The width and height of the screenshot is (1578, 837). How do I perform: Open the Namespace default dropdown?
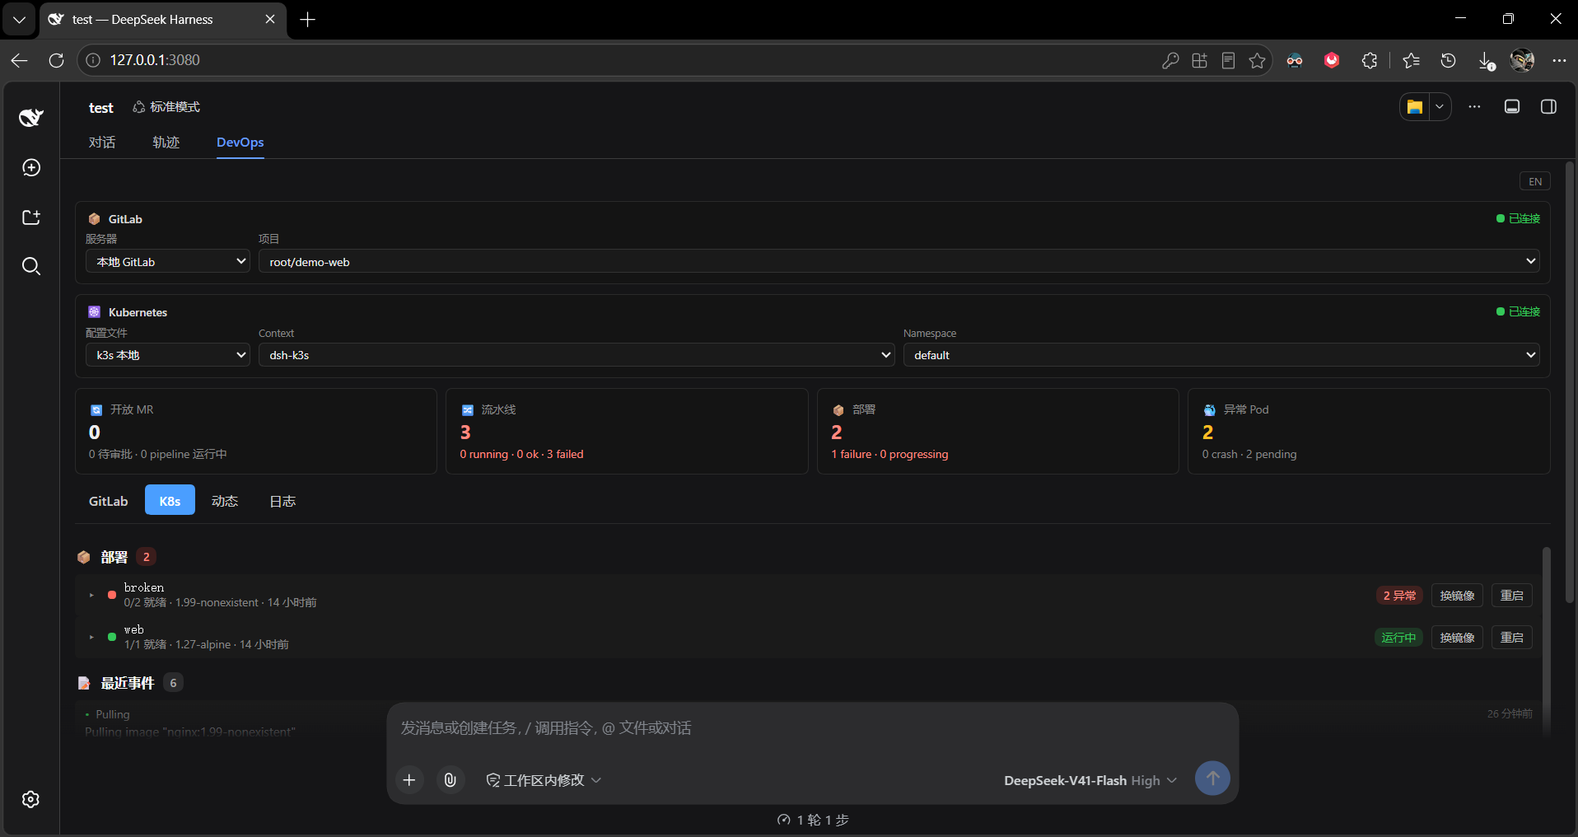click(1221, 355)
